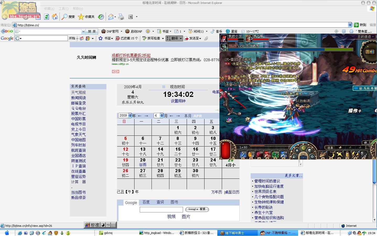
Task: Click the Google 搜索 button on page
Action: [x=197, y=209]
